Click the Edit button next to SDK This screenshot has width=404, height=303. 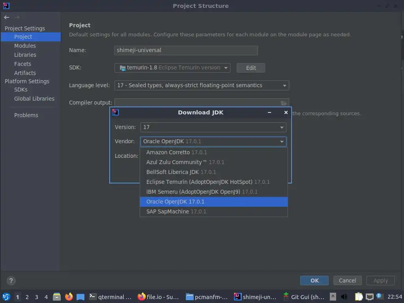click(x=251, y=68)
